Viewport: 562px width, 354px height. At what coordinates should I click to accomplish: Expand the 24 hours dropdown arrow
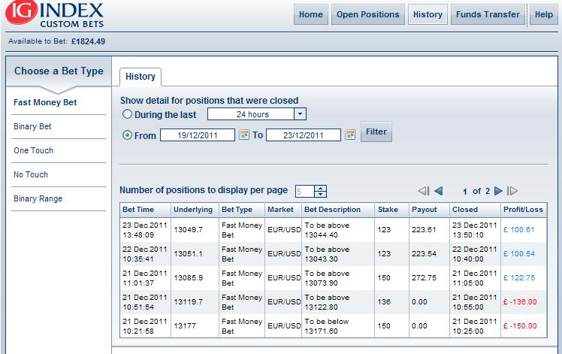click(x=300, y=114)
